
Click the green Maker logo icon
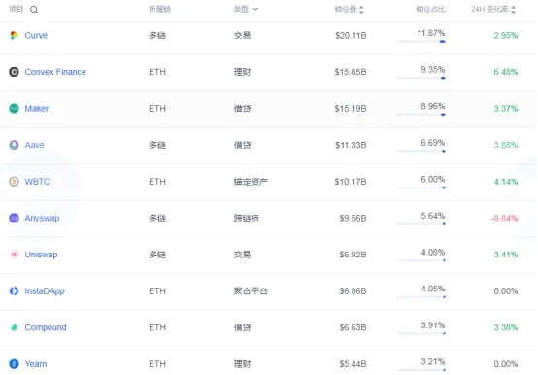point(14,109)
